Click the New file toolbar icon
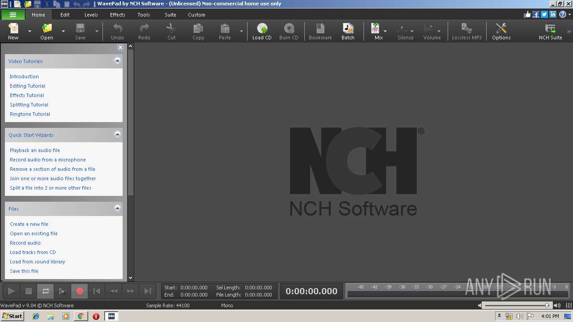This screenshot has height=322, width=573. 13,31
